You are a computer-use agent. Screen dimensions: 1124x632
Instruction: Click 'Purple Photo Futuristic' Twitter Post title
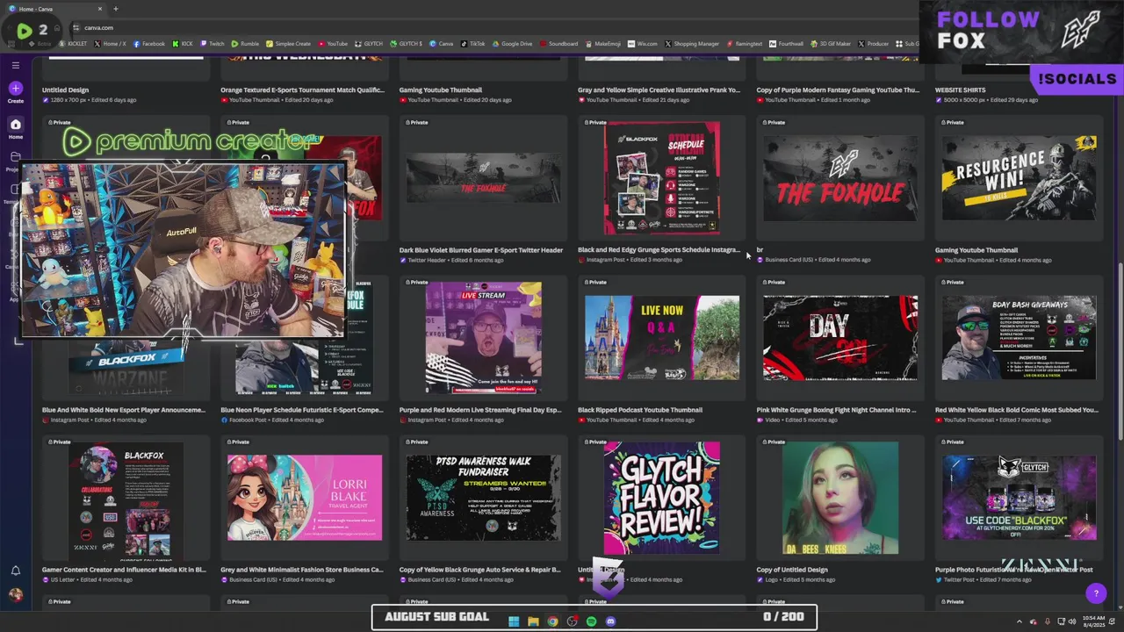(1014, 570)
